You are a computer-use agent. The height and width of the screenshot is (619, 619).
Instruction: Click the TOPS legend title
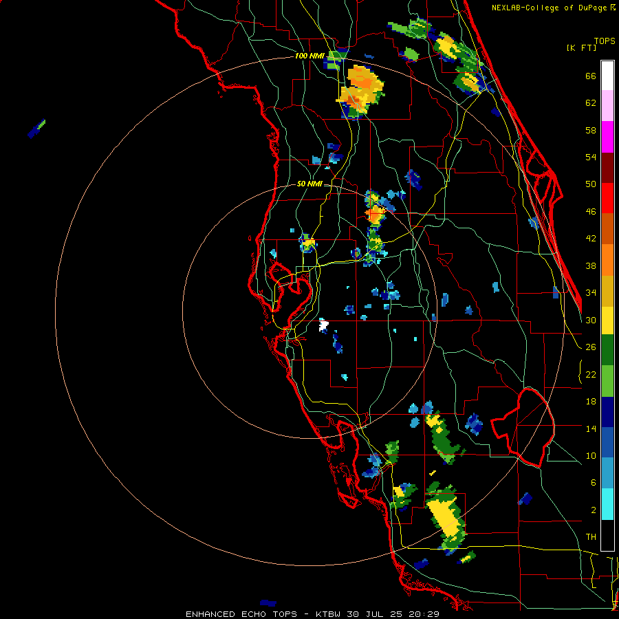coord(605,41)
